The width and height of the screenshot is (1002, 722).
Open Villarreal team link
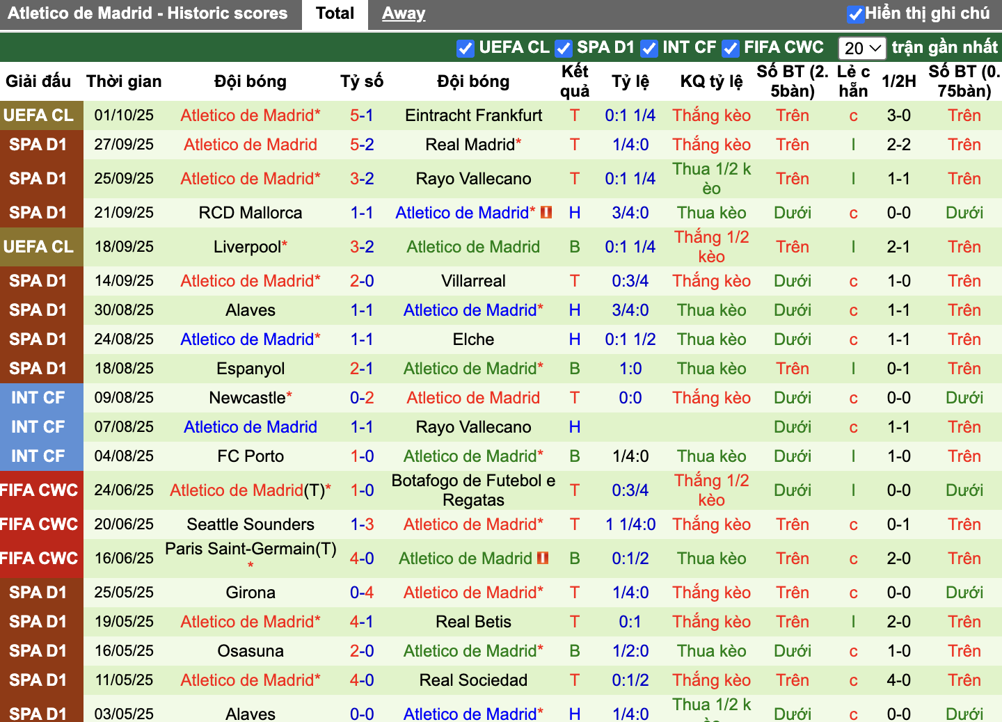point(473,281)
